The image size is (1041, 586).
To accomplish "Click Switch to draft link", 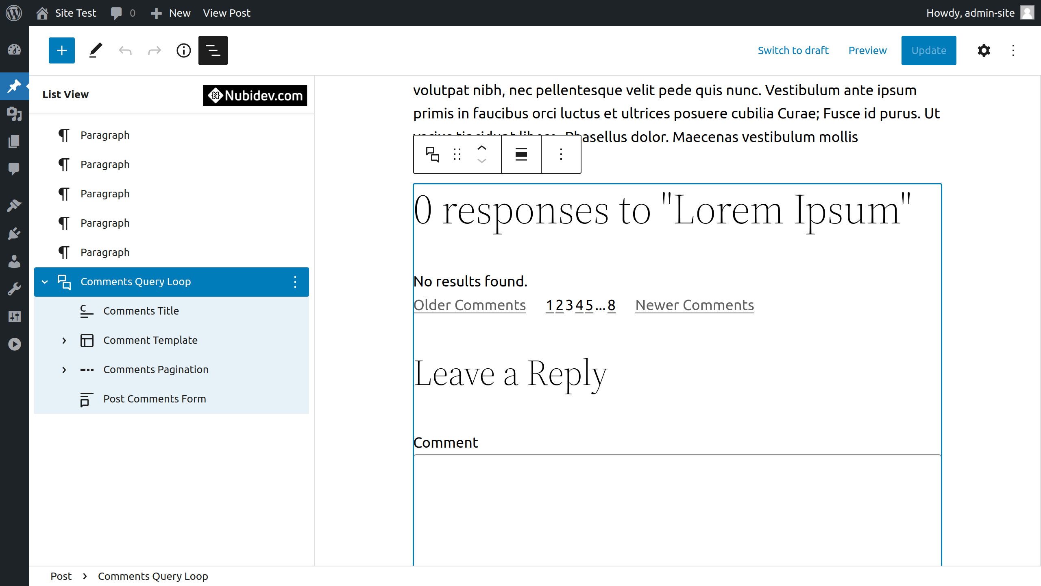I will (x=793, y=50).
